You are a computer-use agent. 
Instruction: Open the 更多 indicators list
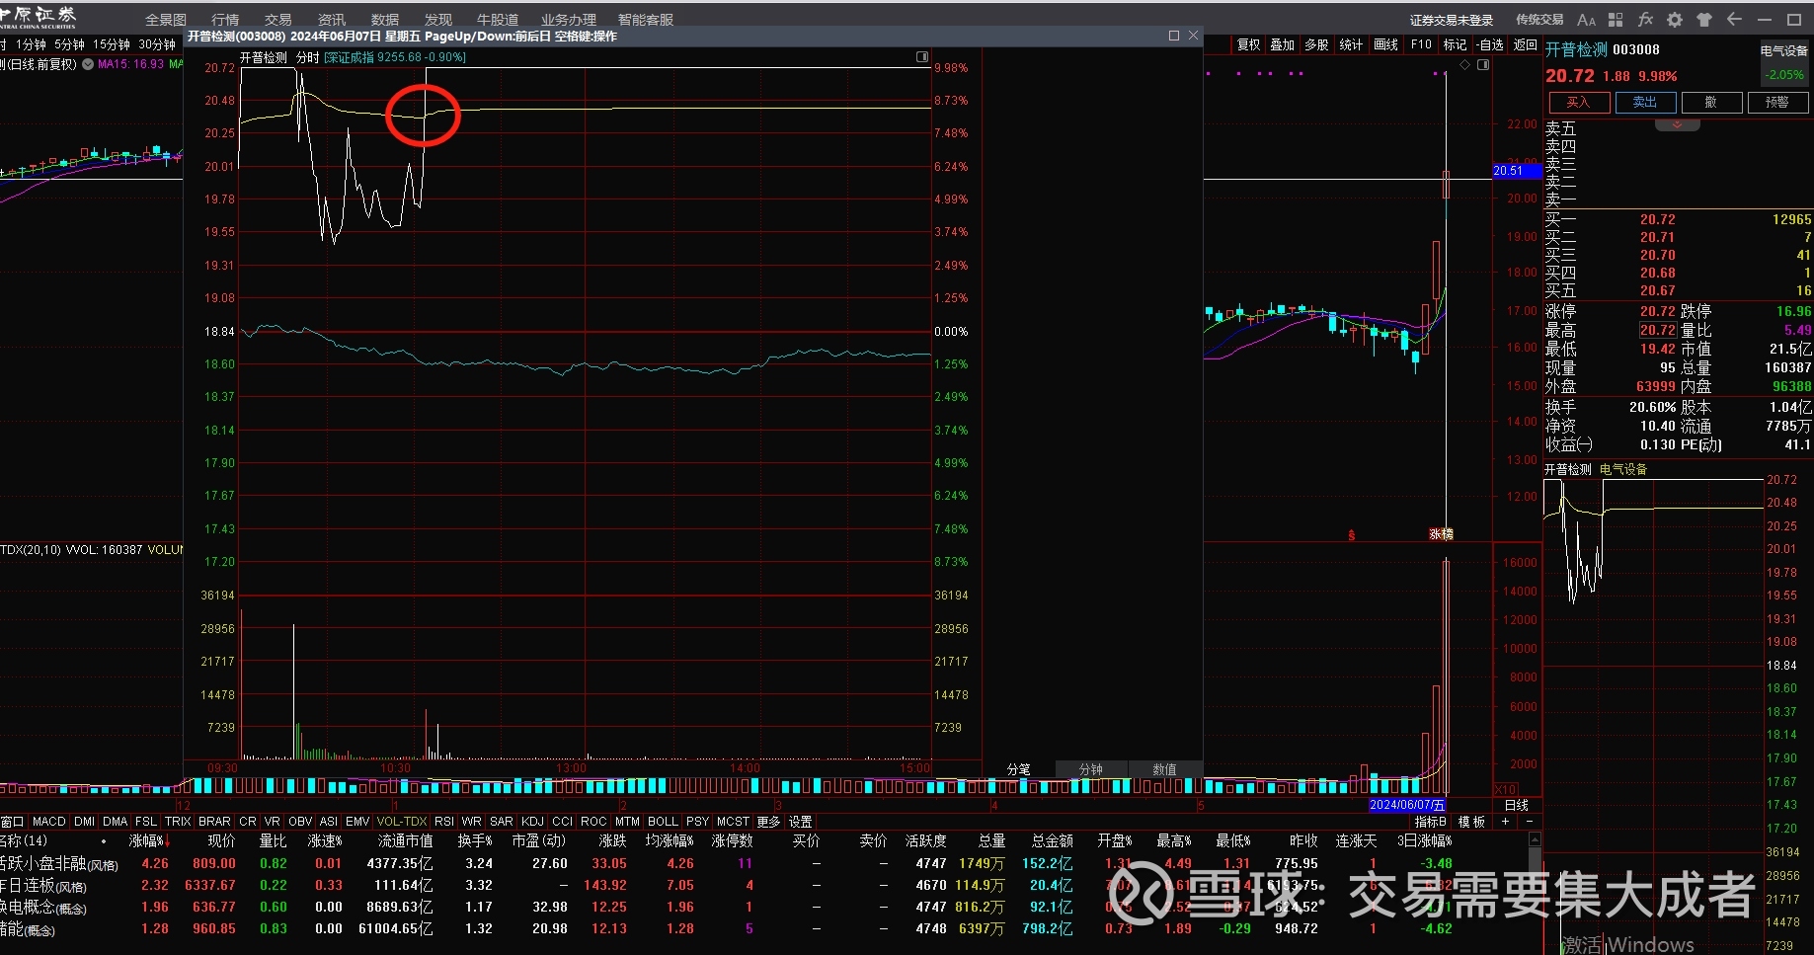(x=768, y=822)
